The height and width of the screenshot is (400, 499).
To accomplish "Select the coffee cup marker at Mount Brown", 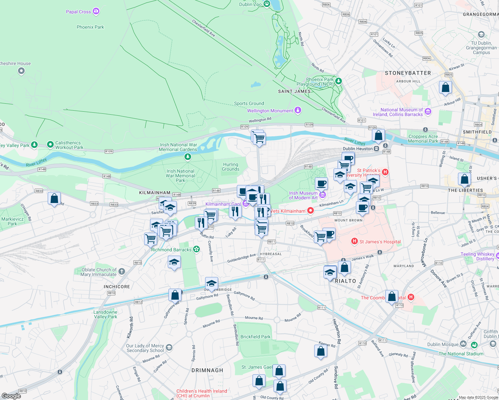I will (362, 208).
